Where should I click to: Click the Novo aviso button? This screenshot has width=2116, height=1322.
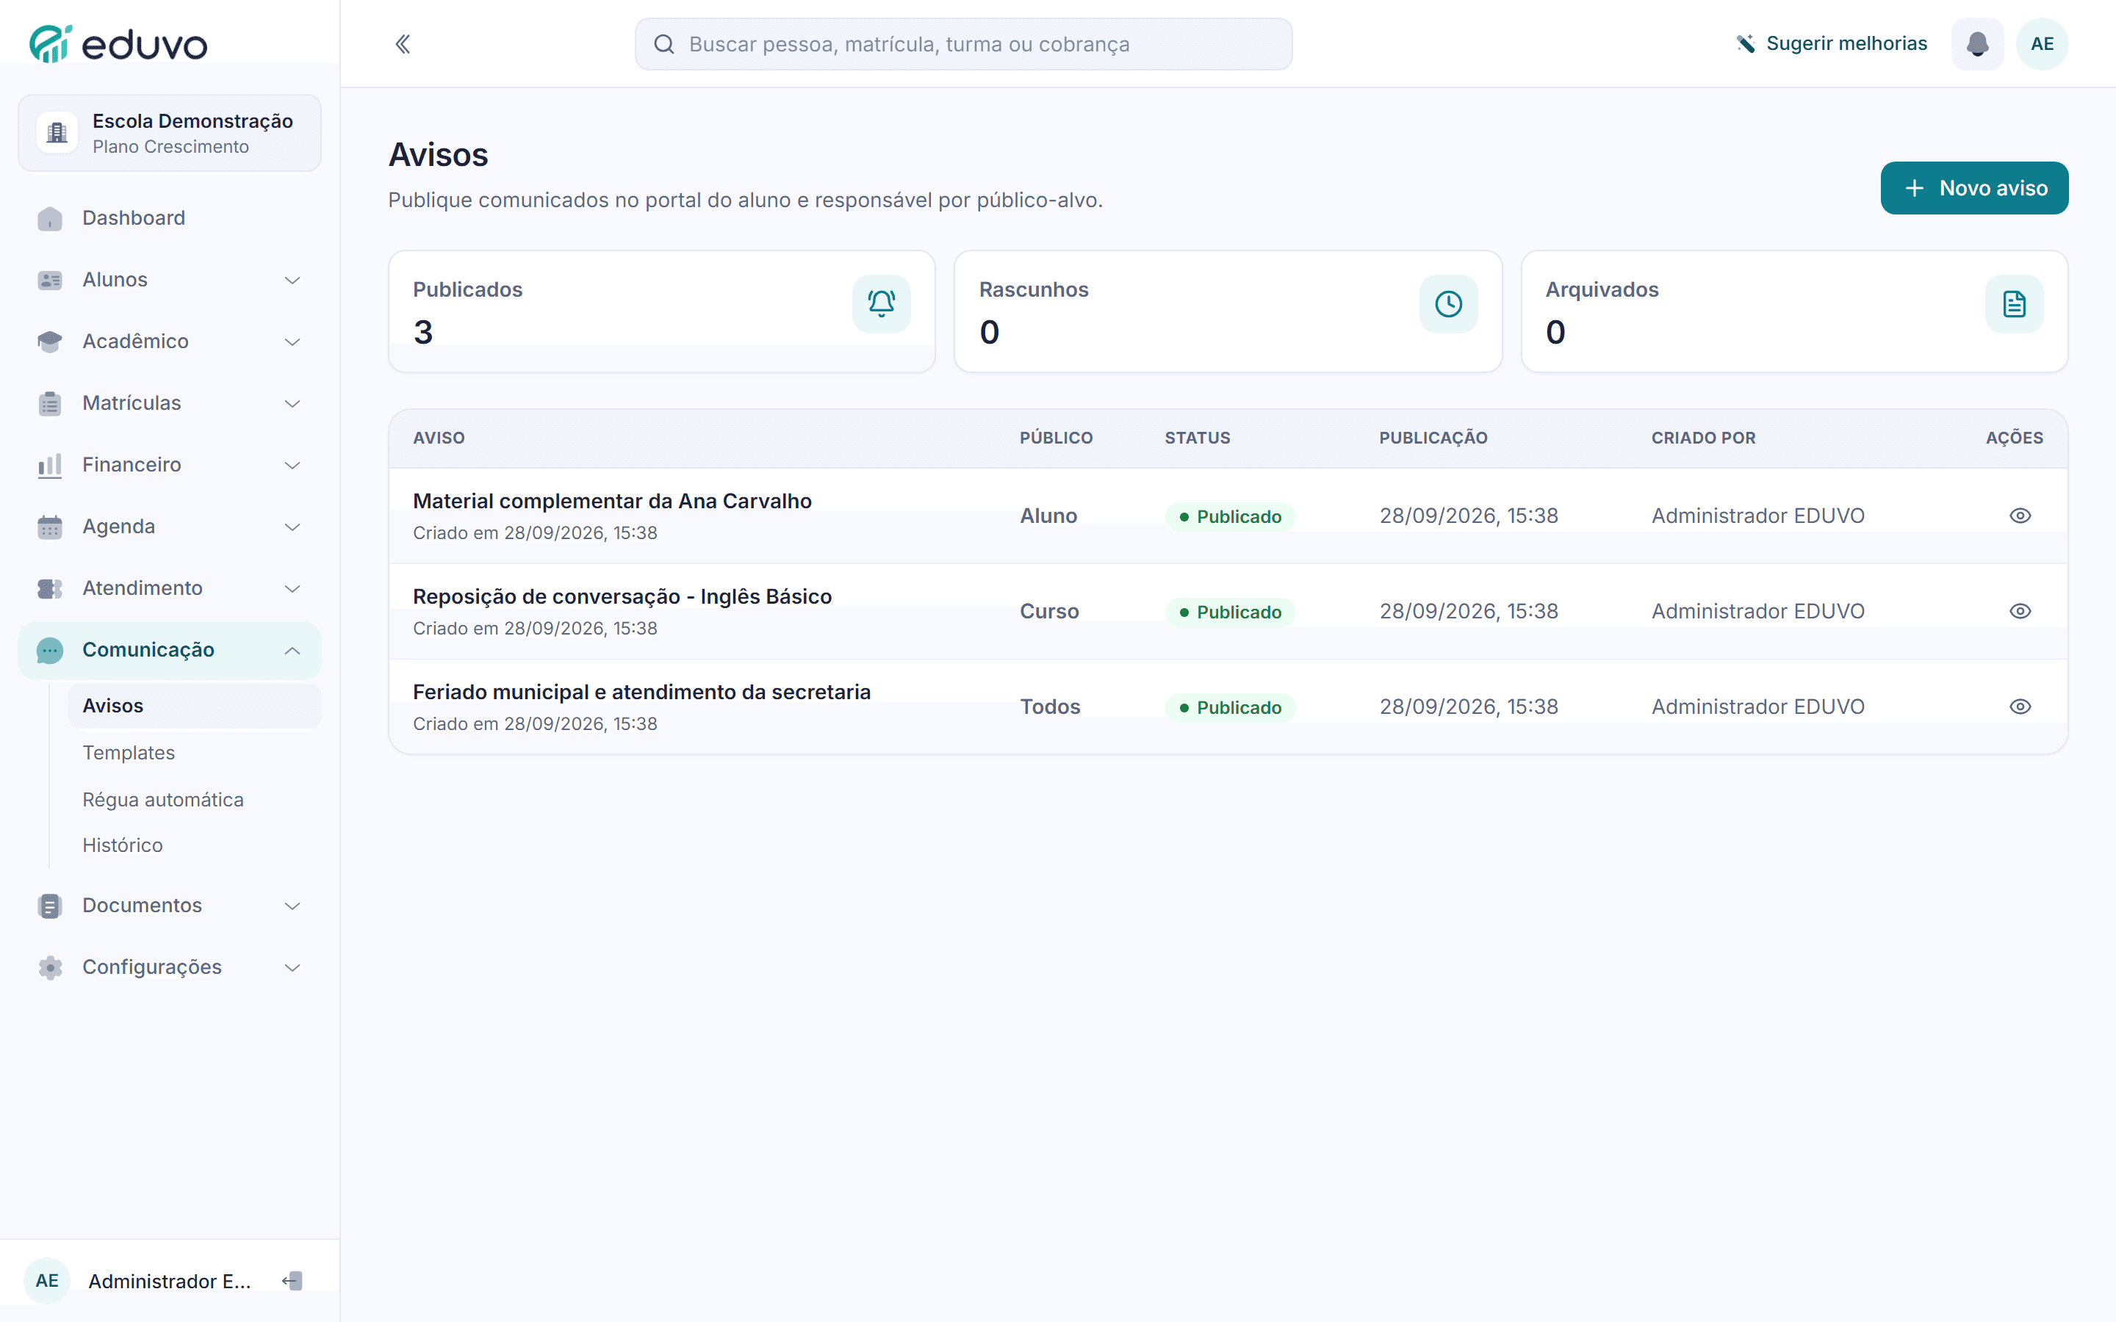(1973, 188)
